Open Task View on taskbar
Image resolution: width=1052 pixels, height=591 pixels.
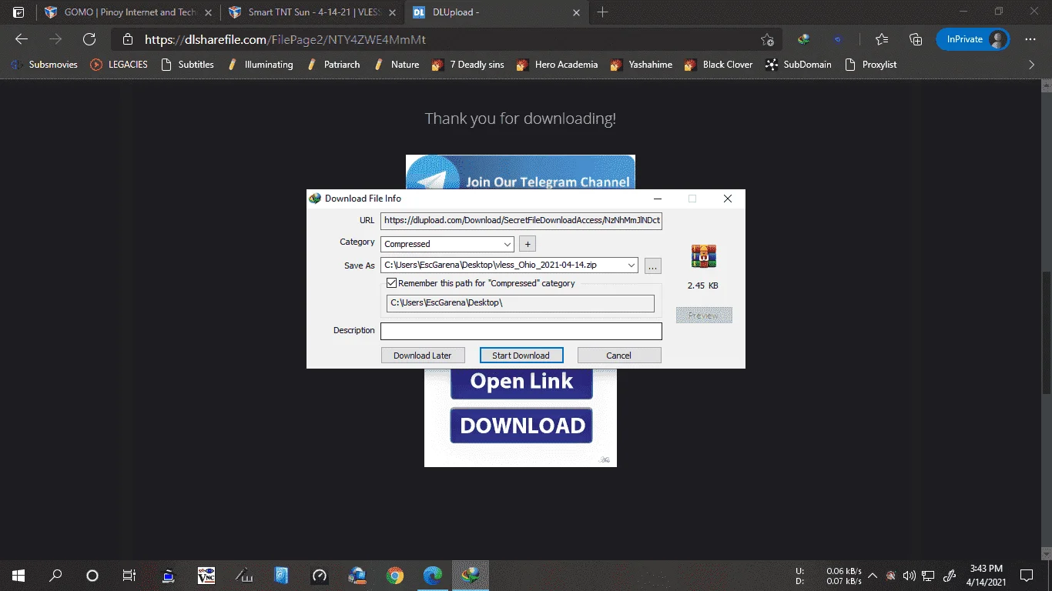(129, 575)
